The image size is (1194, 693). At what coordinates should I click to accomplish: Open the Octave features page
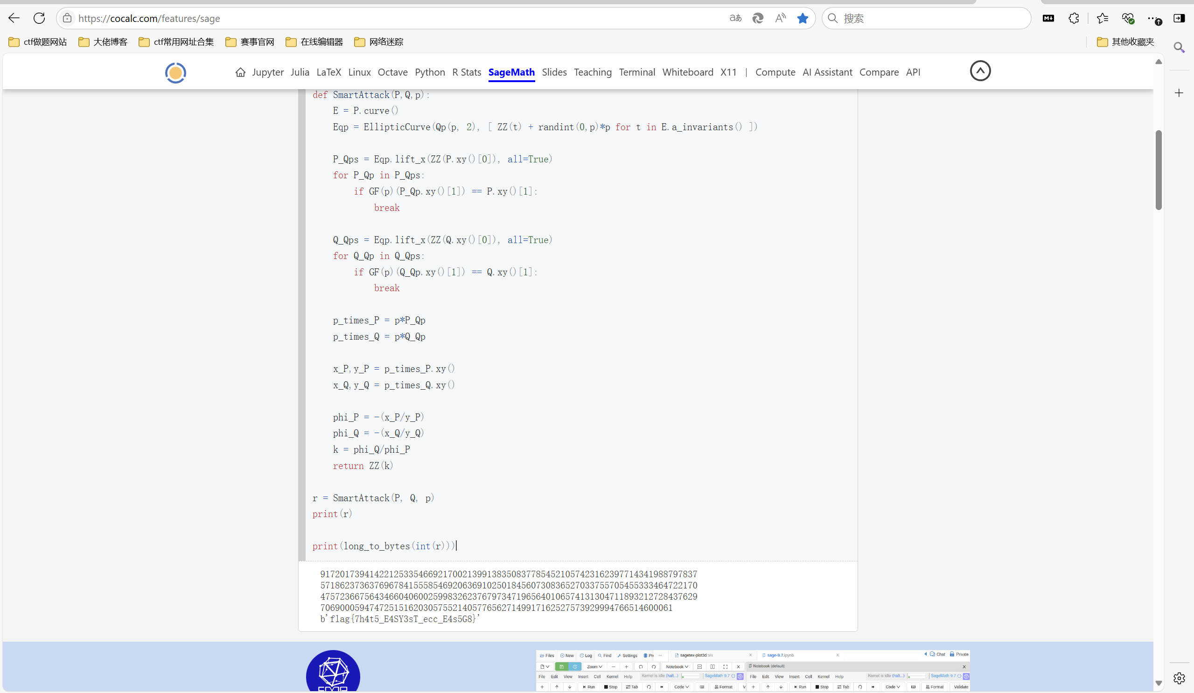pyautogui.click(x=393, y=72)
